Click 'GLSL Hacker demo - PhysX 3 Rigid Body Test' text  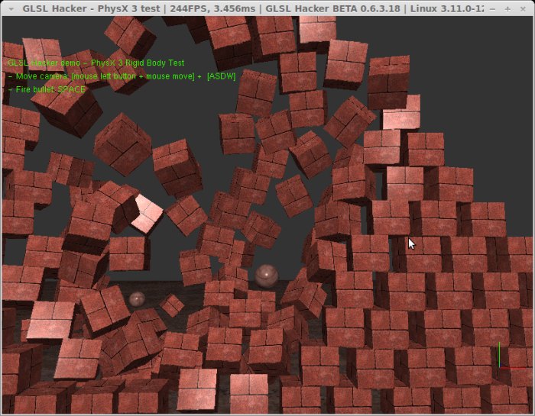pyautogui.click(x=96, y=63)
